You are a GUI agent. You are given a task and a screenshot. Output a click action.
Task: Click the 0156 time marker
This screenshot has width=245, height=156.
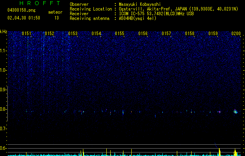[143, 34]
